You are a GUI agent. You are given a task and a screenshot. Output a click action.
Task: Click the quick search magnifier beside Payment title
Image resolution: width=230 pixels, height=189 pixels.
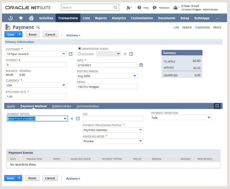click(x=38, y=27)
